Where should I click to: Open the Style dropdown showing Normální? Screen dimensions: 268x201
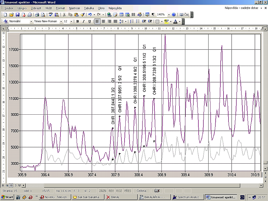tap(31, 21)
